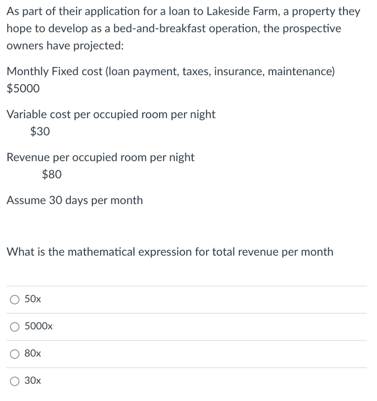
Task: Select the 50x radio button
Action: [15, 300]
